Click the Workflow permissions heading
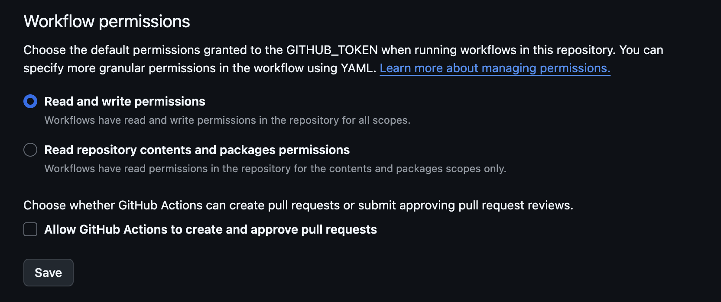 pos(107,21)
